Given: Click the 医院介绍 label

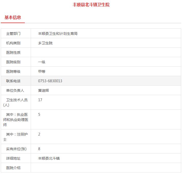Looking at the screenshot, I should tap(13, 168).
